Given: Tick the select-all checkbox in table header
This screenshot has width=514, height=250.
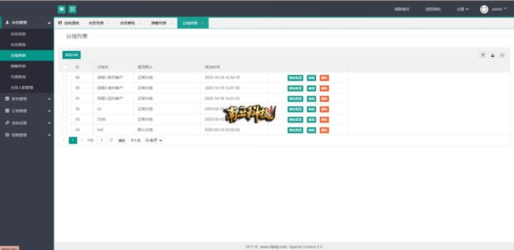Looking at the screenshot, I should coord(65,67).
